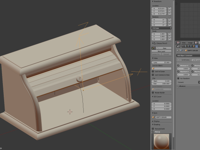Click the Minimum X value field
This screenshot has width=200, height=150.
tap(184, 69)
